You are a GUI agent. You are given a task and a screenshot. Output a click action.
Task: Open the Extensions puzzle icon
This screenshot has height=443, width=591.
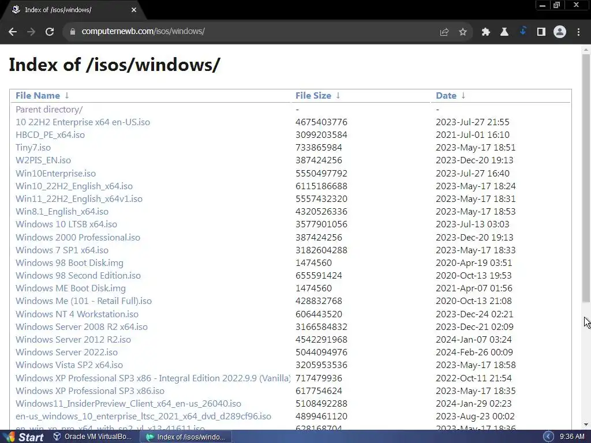486,32
